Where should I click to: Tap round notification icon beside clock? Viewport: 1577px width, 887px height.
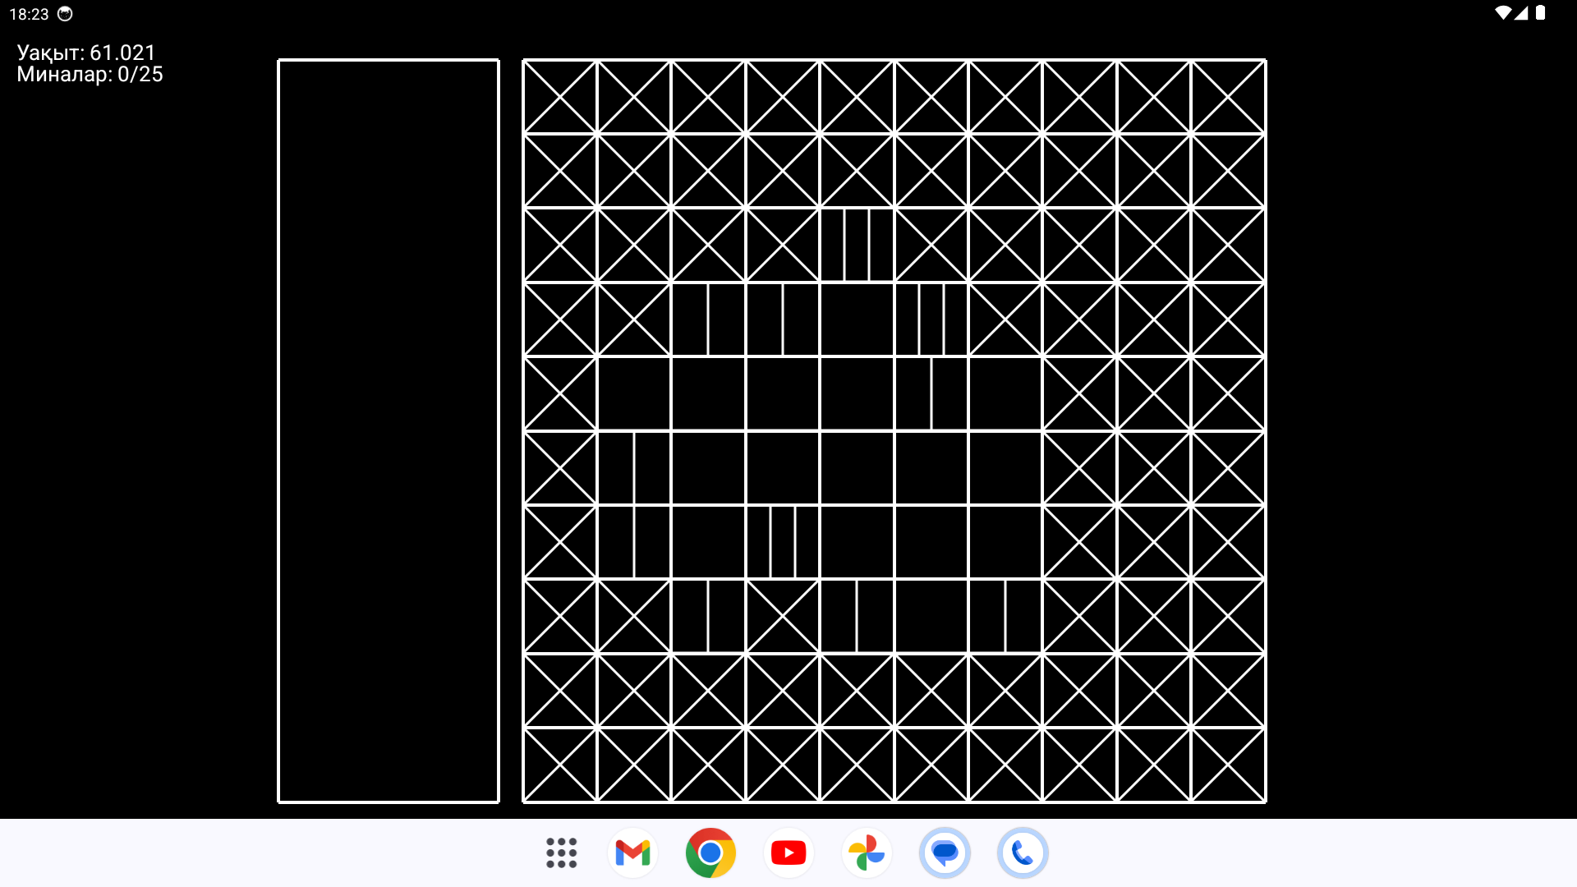(x=65, y=14)
